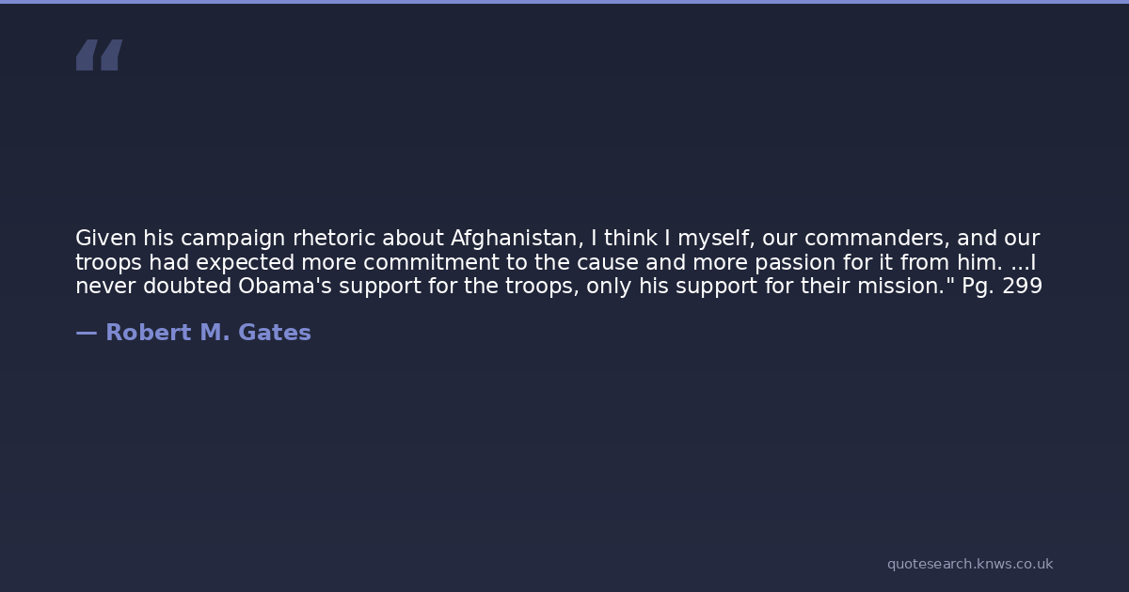Screen dimensions: 1129x592
Task: Click the word Given starting the quote
Action: pyautogui.click(x=105, y=239)
